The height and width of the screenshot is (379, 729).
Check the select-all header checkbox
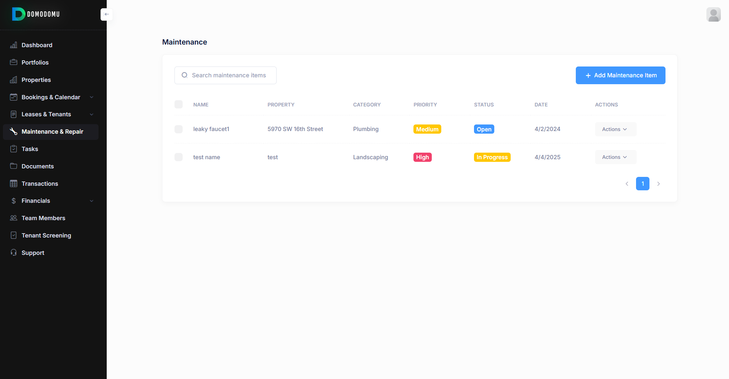178,104
